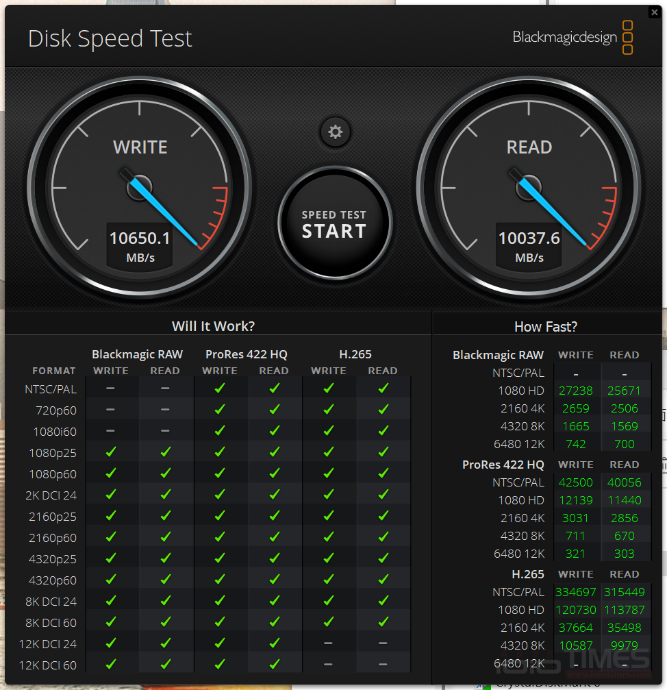The width and height of the screenshot is (667, 690).
Task: Click ProRes 422 HQ write checkmark for 12K DCI 60
Action: tap(220, 664)
